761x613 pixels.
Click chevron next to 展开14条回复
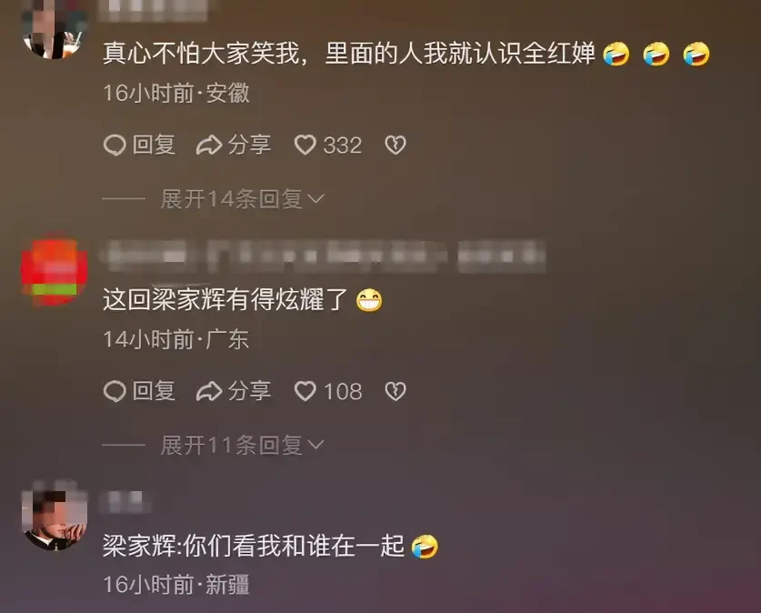pos(315,199)
